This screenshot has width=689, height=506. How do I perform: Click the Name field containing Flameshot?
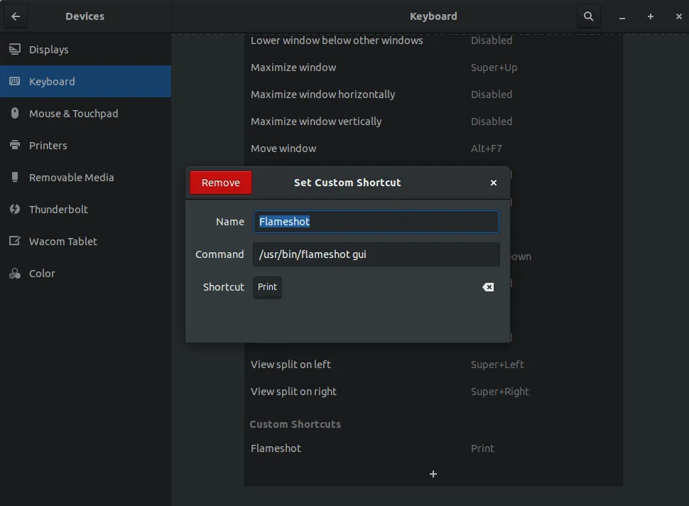pyautogui.click(x=376, y=222)
